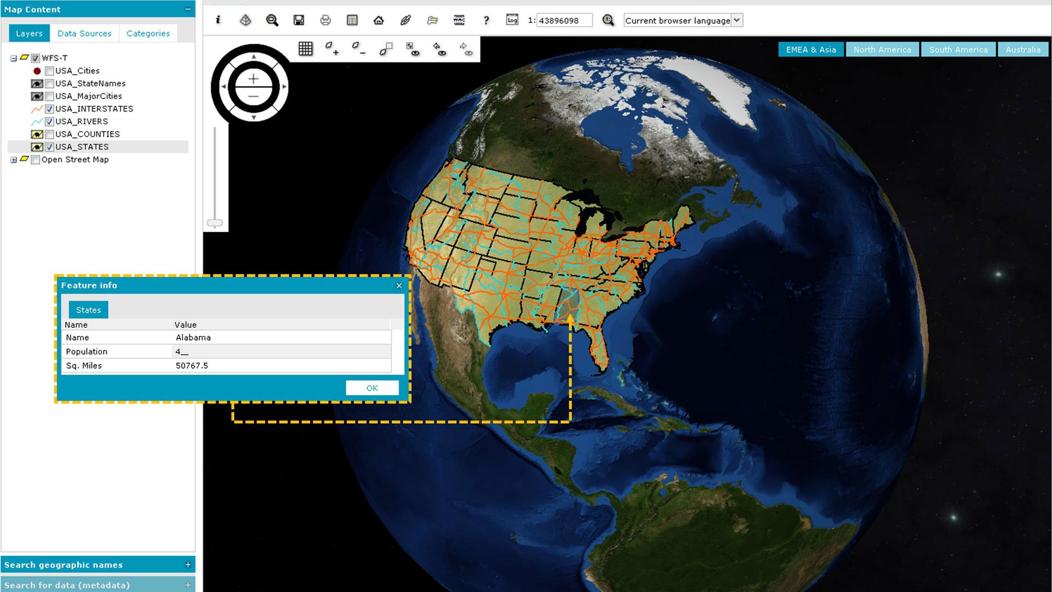Viewport: 1052px width, 592px height.
Task: Disable the USA_INTERSTATES layer checkbox
Action: [x=49, y=109]
